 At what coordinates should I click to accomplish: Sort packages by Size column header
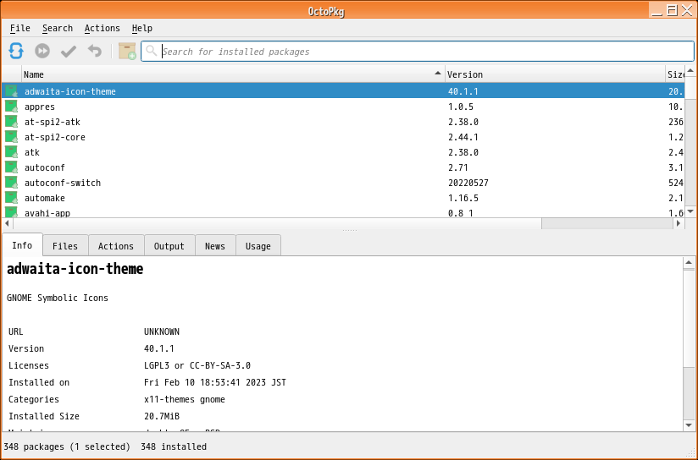pyautogui.click(x=675, y=74)
